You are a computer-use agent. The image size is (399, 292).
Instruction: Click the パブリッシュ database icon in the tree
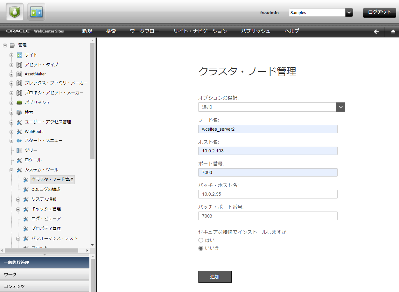click(x=19, y=102)
